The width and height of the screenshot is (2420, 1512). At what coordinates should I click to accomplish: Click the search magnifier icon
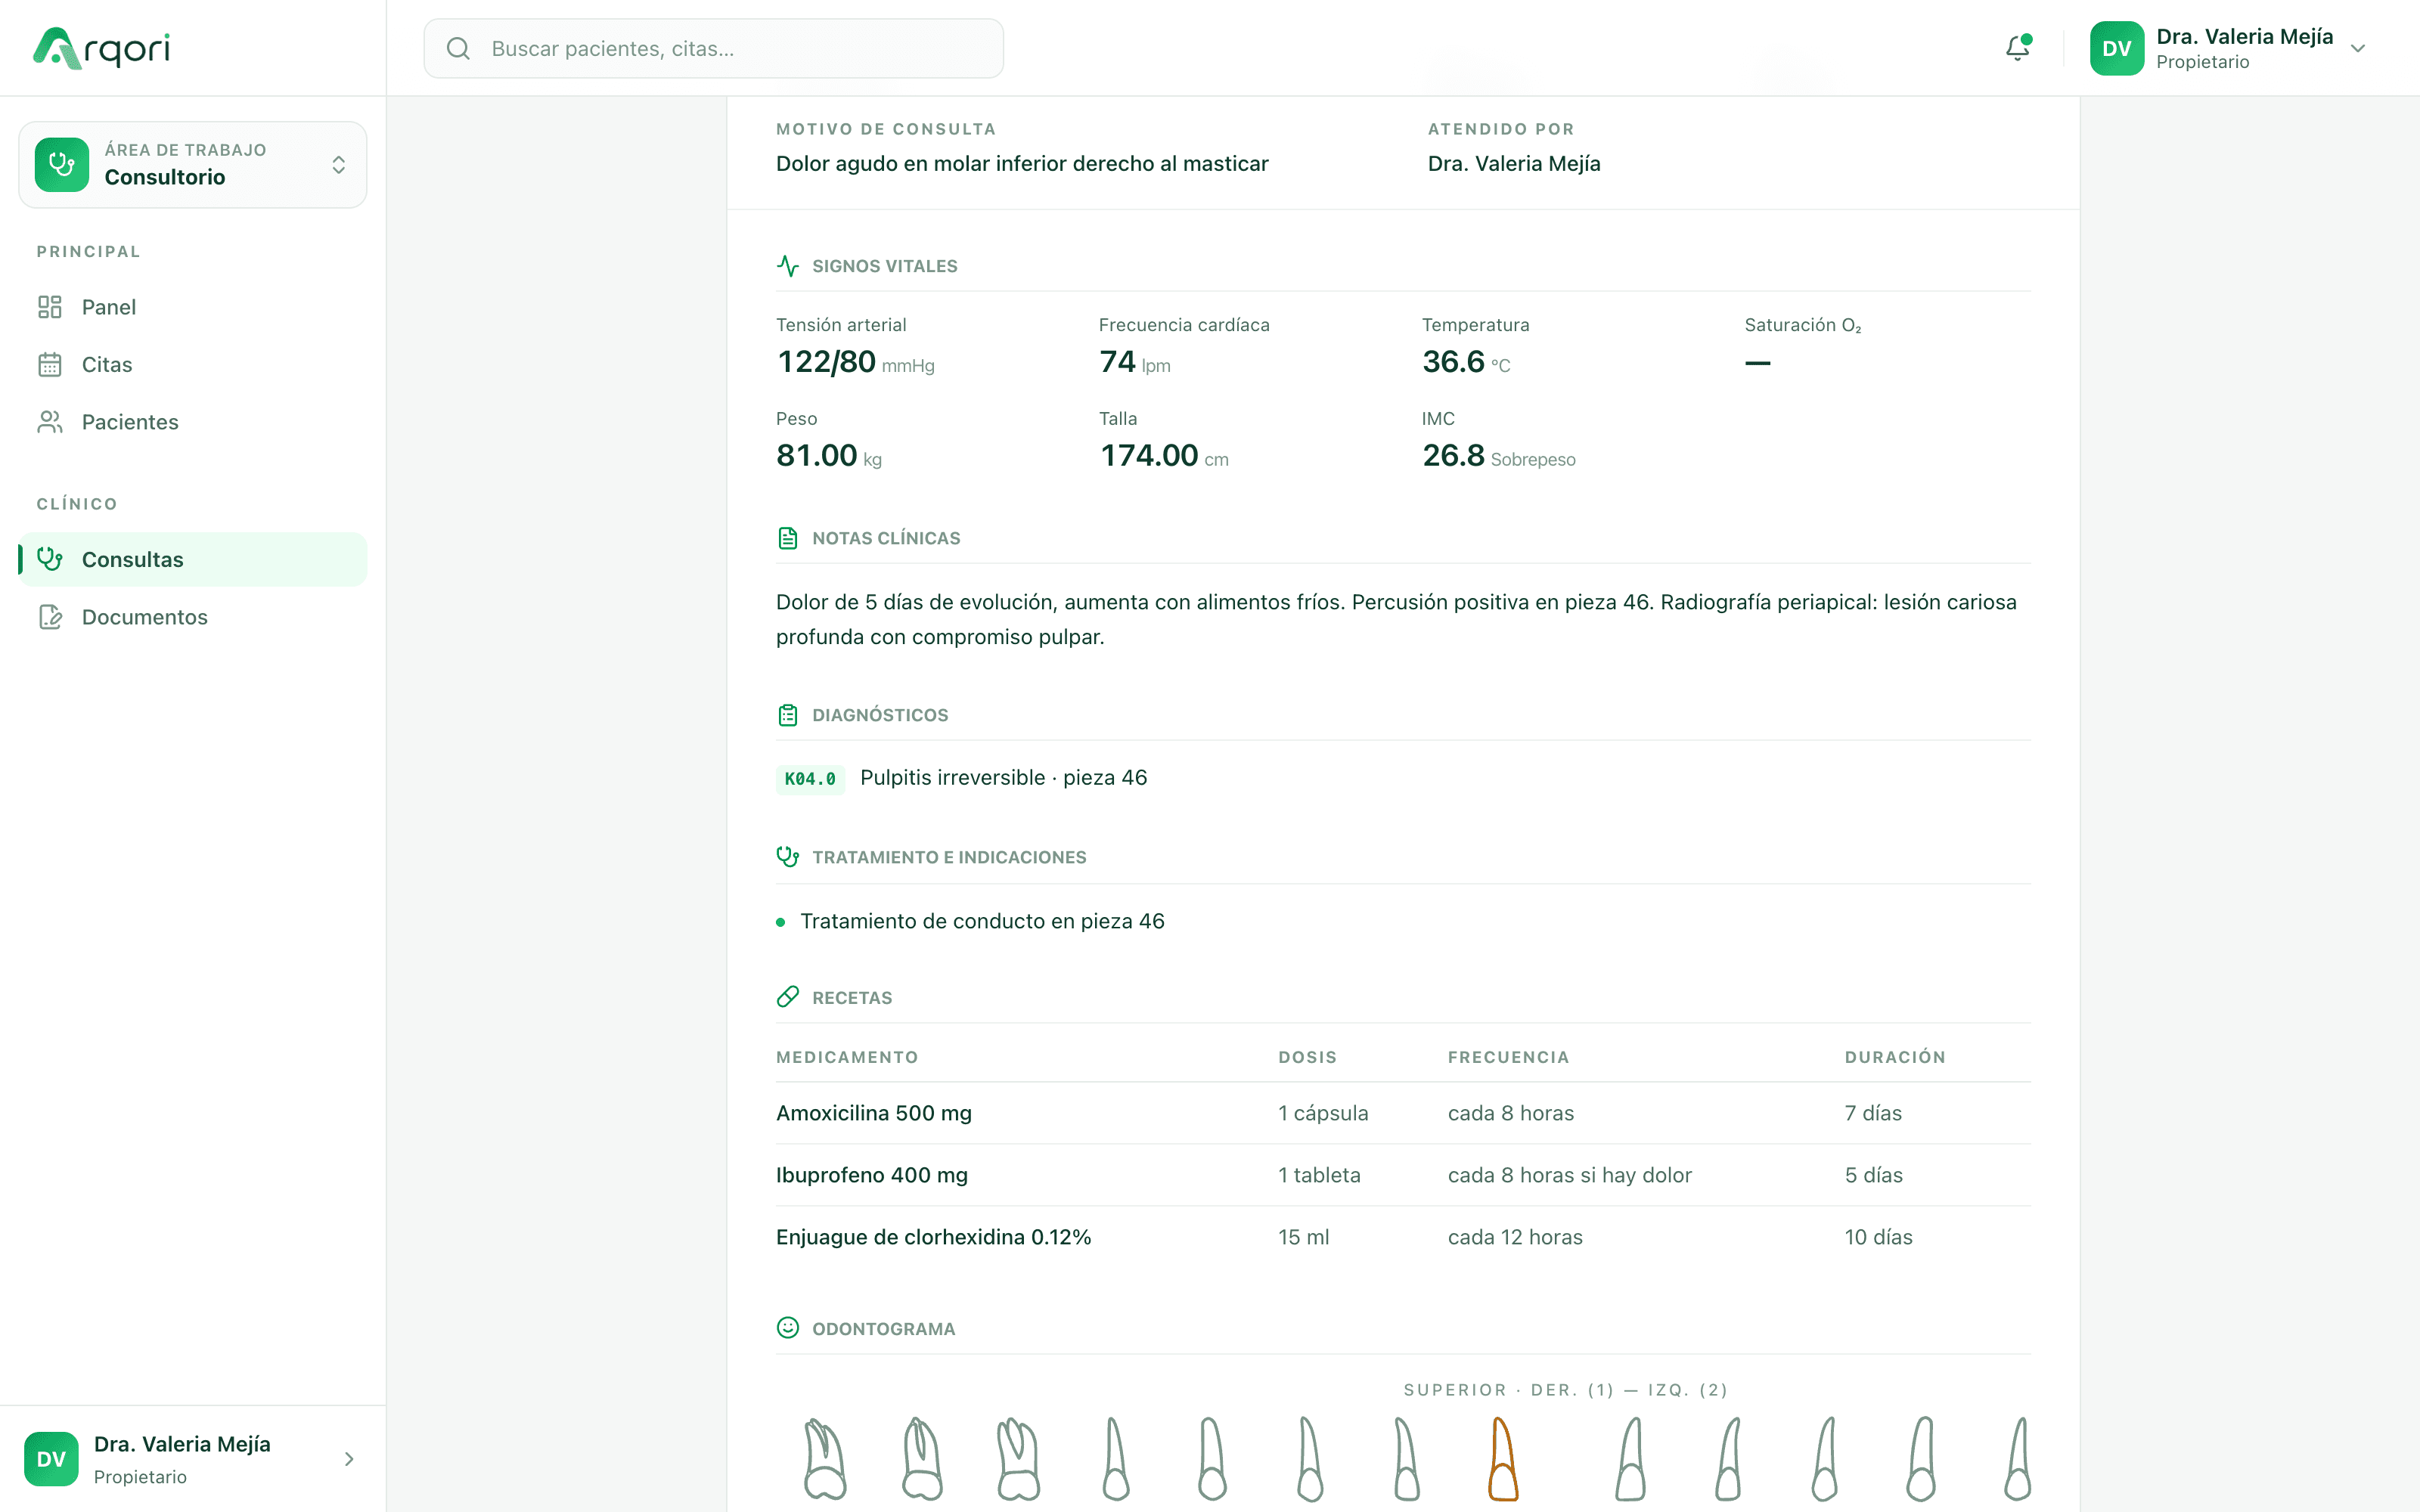458,48
